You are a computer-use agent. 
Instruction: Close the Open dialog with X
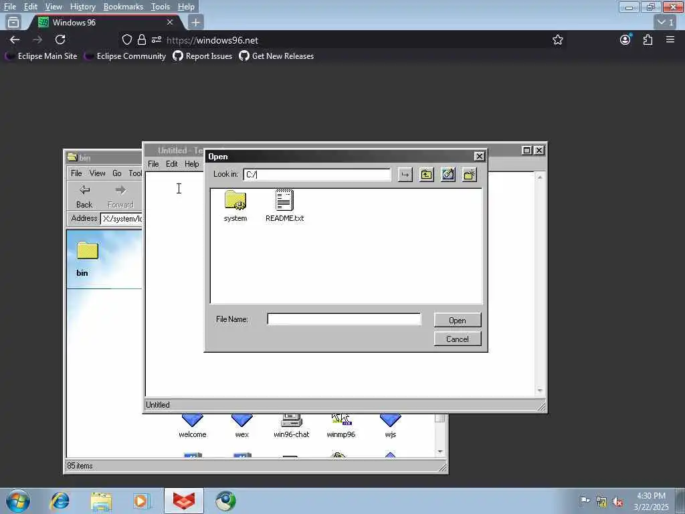click(479, 157)
